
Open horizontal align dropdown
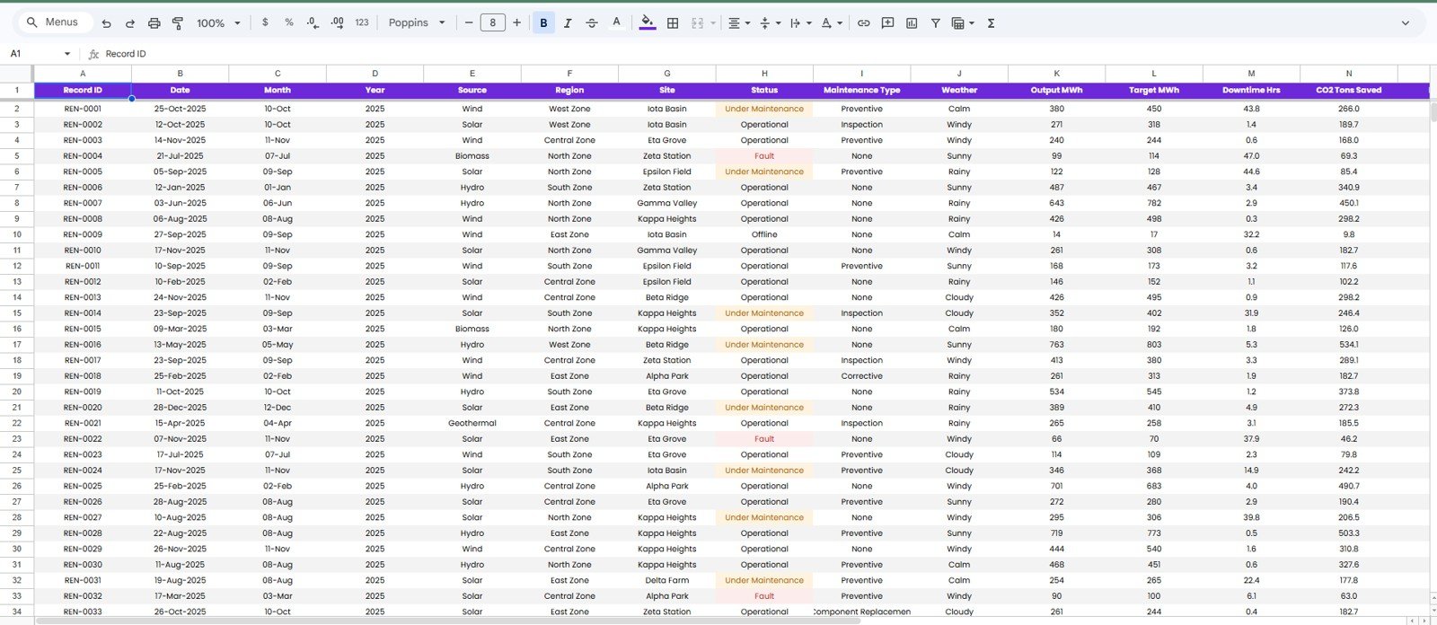coord(739,23)
